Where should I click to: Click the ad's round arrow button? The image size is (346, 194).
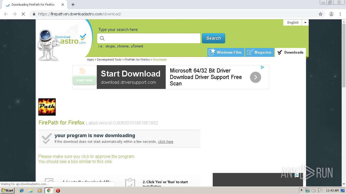[255, 77]
